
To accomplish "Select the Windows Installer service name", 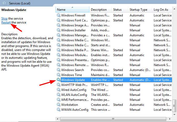I will [x=73, y=30].
